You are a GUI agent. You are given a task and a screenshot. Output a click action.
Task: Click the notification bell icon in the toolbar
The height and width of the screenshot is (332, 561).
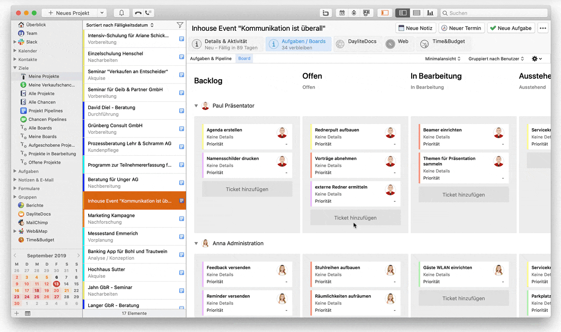[121, 13]
